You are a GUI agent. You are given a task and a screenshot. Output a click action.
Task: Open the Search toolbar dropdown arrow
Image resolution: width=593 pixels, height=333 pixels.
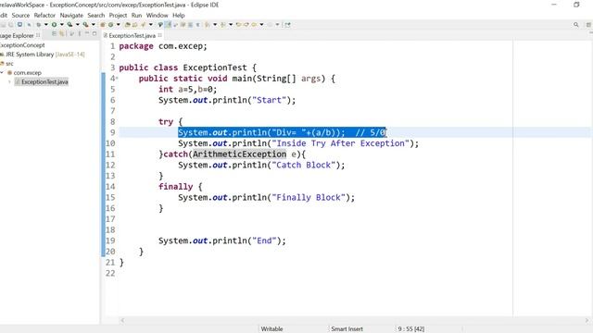point(151,25)
